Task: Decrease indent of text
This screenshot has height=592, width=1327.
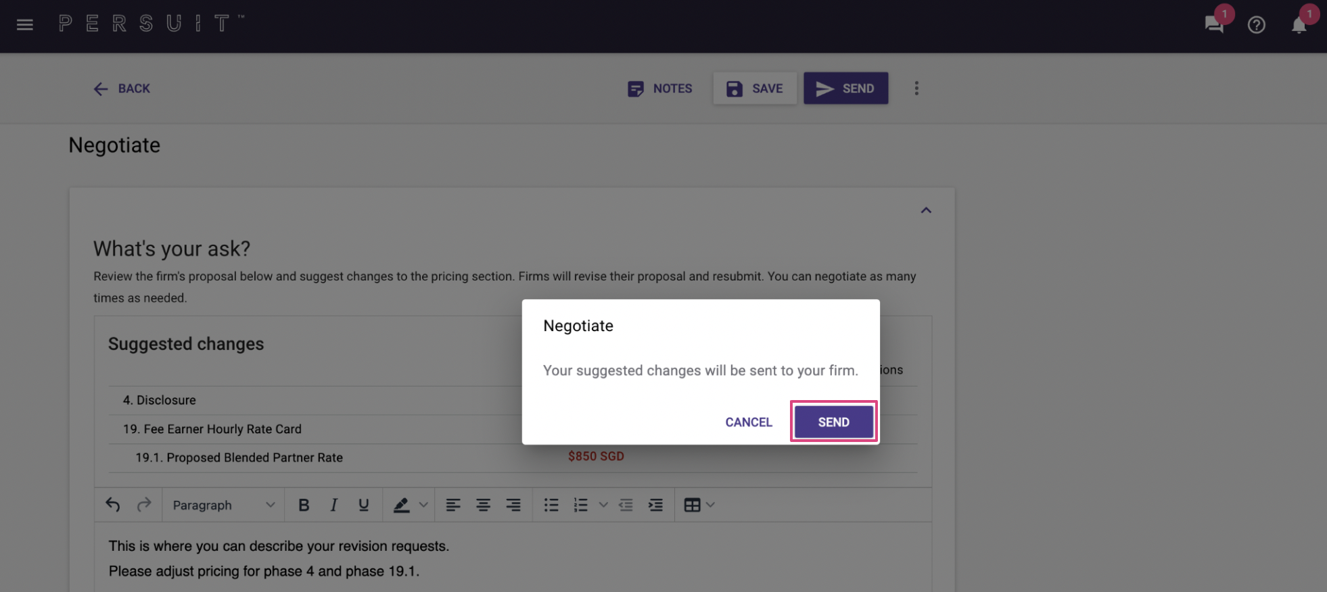Action: coord(626,505)
